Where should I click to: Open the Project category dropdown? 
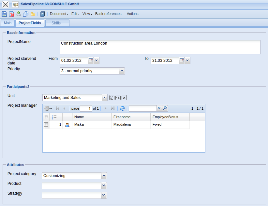[x=104, y=176]
